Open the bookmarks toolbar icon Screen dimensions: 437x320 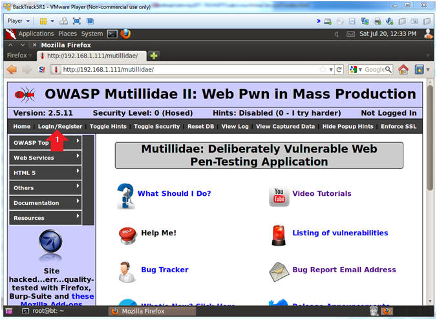point(419,69)
